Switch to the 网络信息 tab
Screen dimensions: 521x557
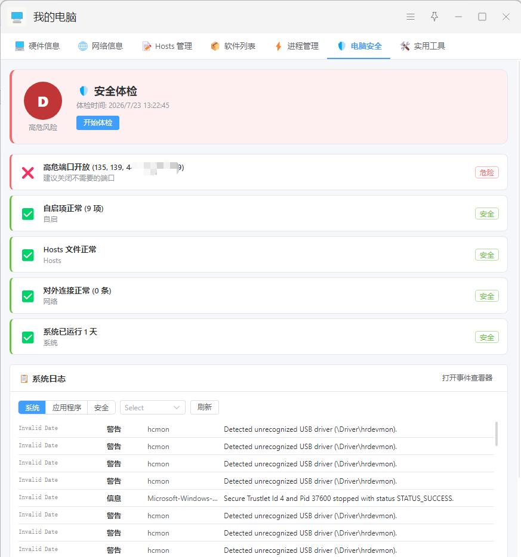(101, 46)
